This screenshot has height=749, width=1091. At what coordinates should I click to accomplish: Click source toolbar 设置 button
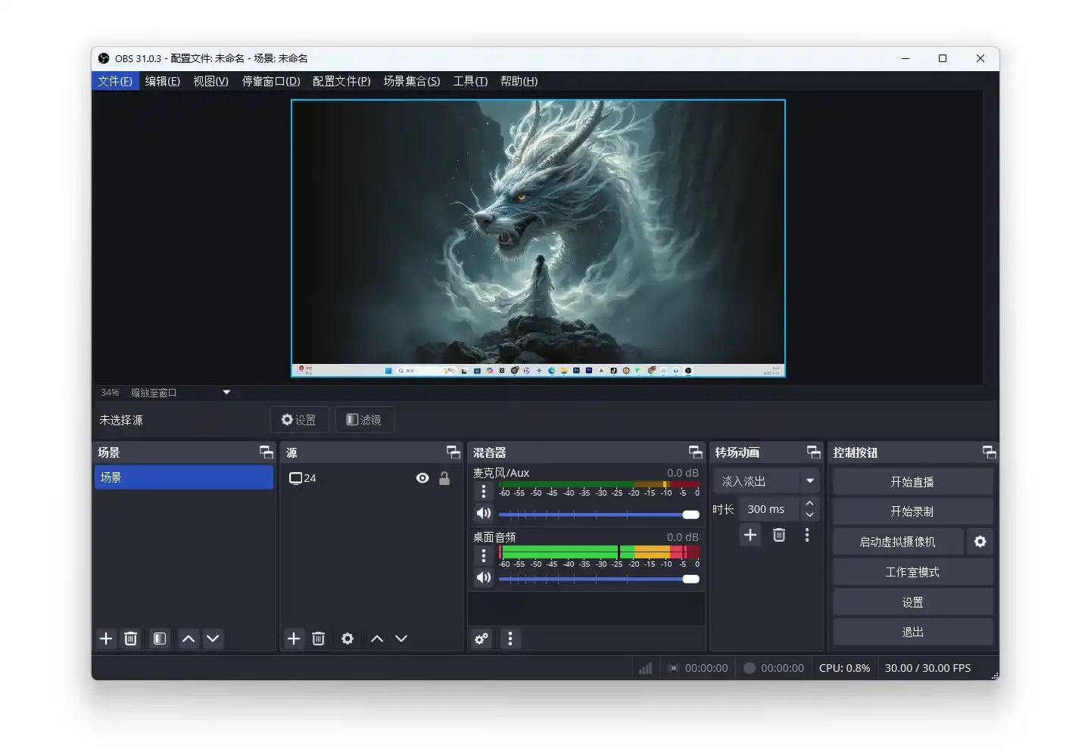(300, 420)
